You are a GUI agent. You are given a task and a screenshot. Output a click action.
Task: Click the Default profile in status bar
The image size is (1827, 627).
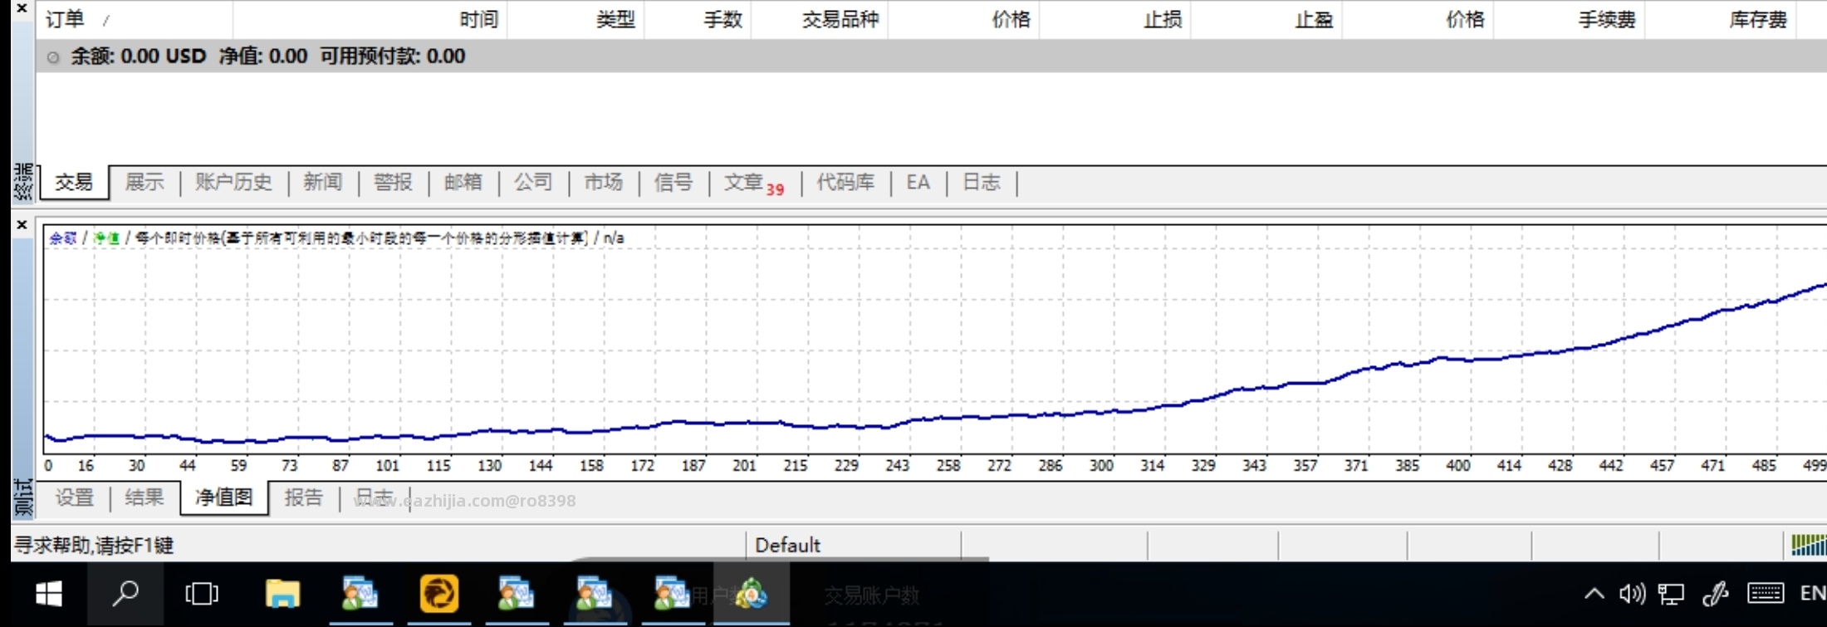pyautogui.click(x=787, y=546)
